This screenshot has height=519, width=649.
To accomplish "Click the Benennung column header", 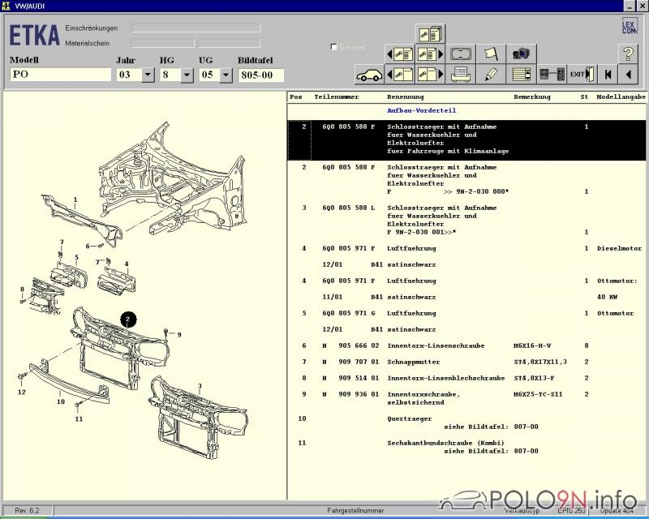I will pyautogui.click(x=405, y=97).
